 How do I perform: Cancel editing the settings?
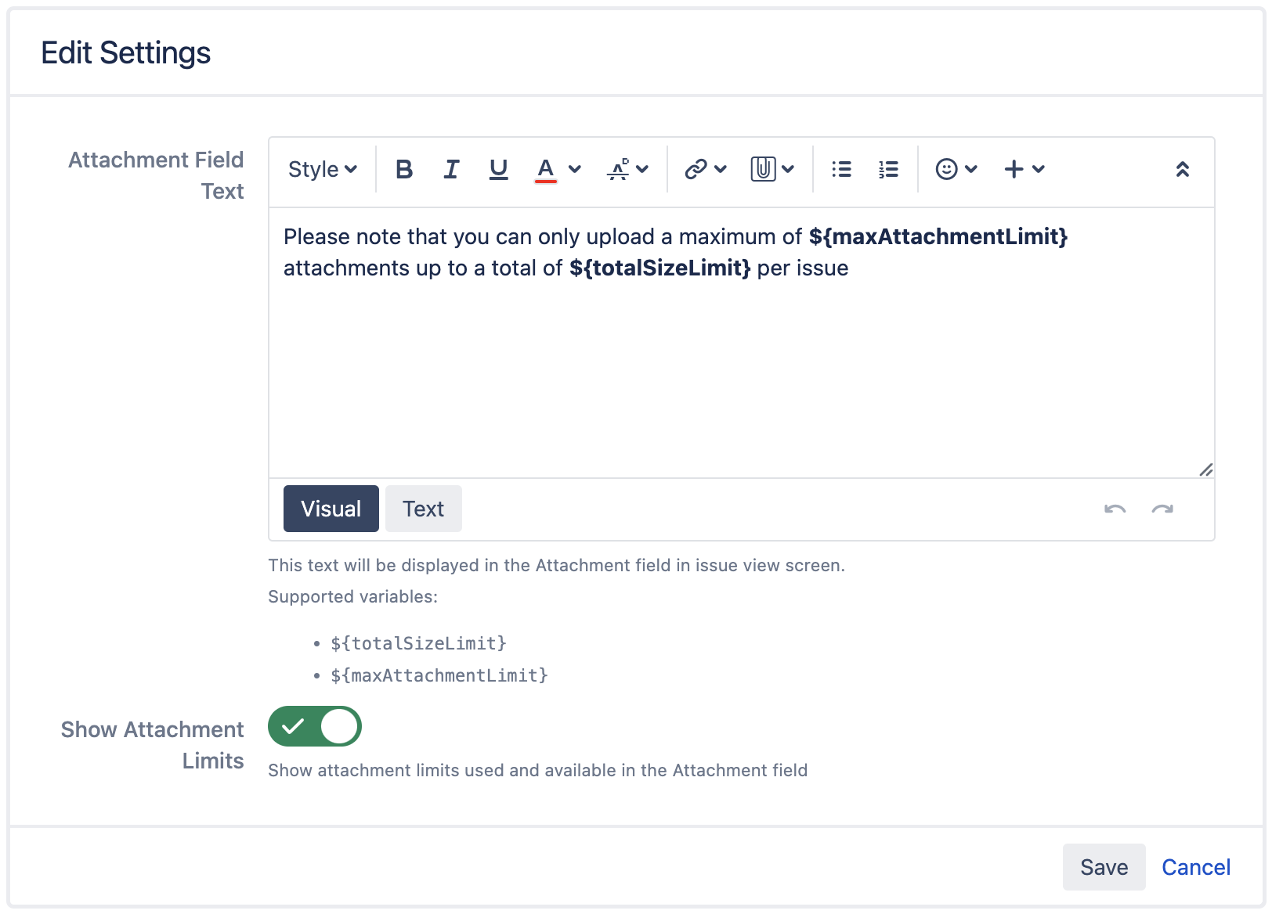tap(1195, 867)
